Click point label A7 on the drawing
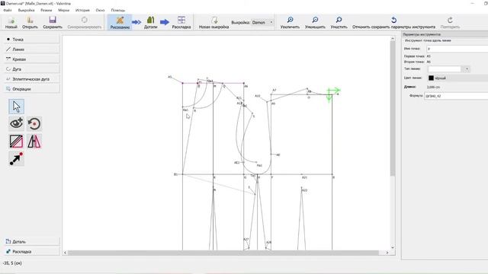 click(274, 90)
